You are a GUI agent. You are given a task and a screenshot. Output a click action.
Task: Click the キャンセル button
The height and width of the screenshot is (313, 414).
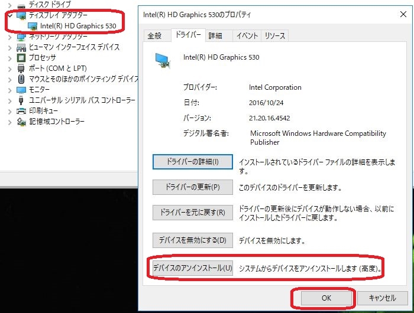(382, 298)
